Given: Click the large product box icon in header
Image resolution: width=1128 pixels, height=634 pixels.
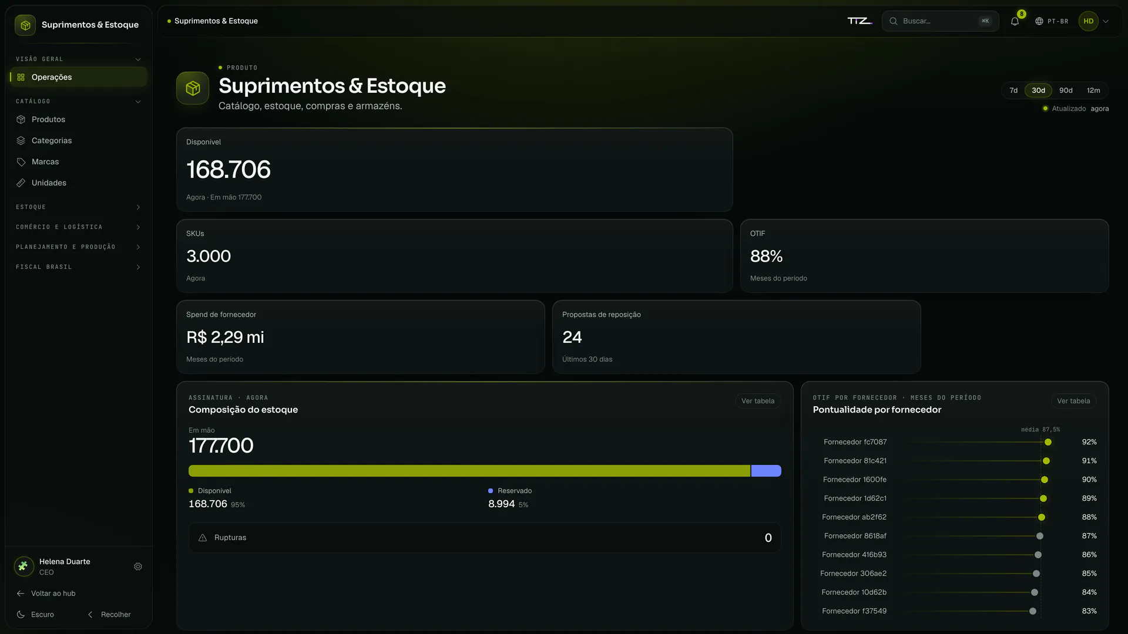Looking at the screenshot, I should tap(193, 88).
